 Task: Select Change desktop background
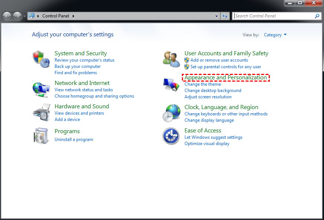[213, 91]
